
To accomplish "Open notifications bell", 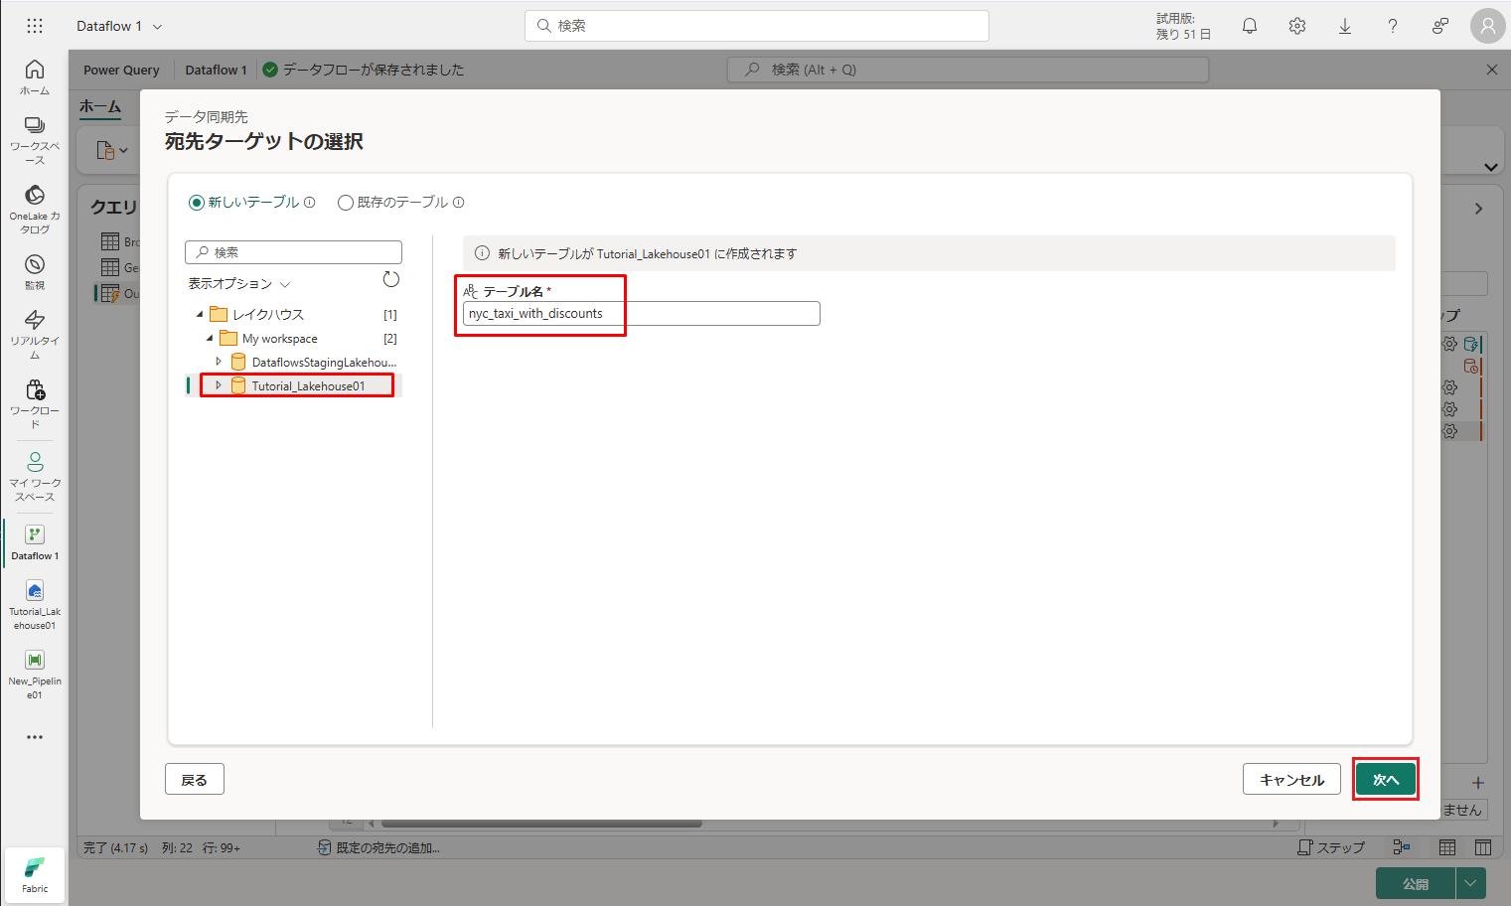I will 1250,26.
